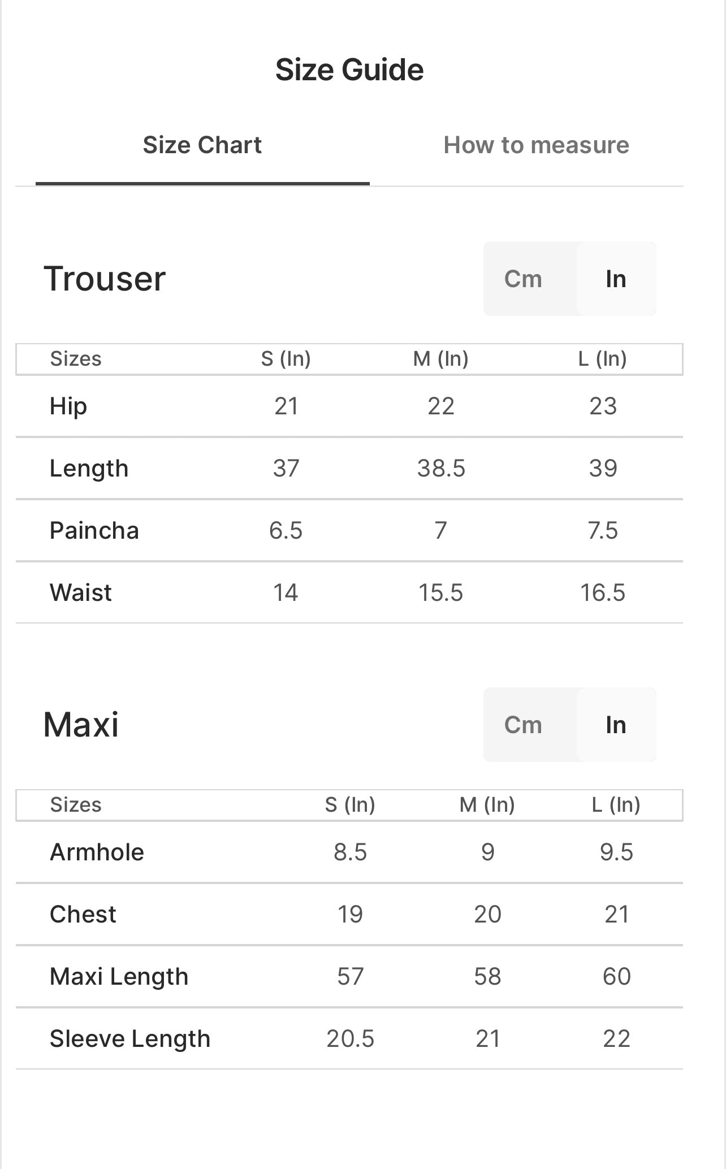Switch to the Size Chart tab
Viewport: 726px width, 1169px height.
pos(202,145)
